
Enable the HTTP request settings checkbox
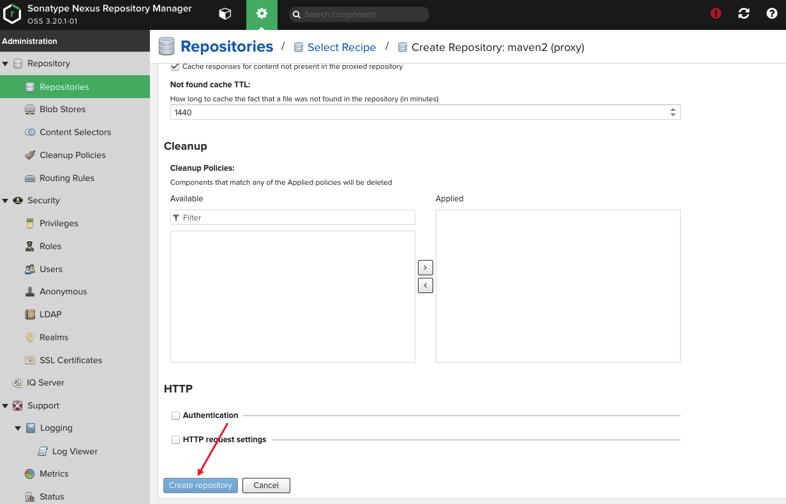tap(175, 440)
